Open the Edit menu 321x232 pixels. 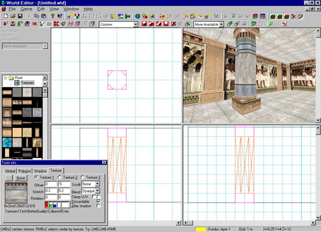pyautogui.click(x=41, y=9)
